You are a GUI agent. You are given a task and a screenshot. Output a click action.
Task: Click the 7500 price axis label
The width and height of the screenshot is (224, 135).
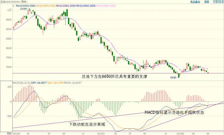[9, 57]
